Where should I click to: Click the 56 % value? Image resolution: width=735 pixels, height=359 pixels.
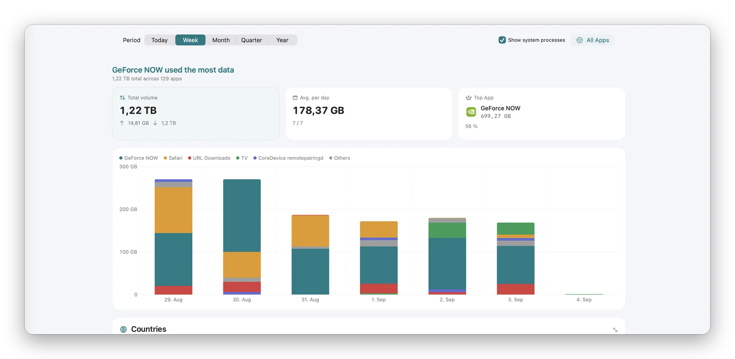tap(471, 126)
